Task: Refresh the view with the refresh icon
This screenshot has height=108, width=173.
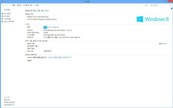Action: (x=147, y=5)
